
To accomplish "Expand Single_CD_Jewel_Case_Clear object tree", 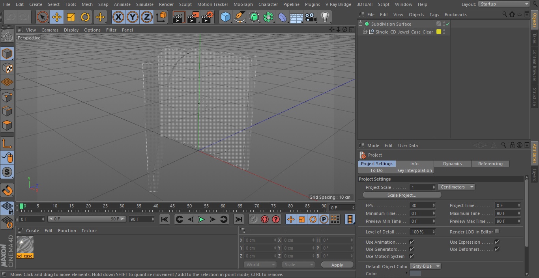I will click(365, 32).
